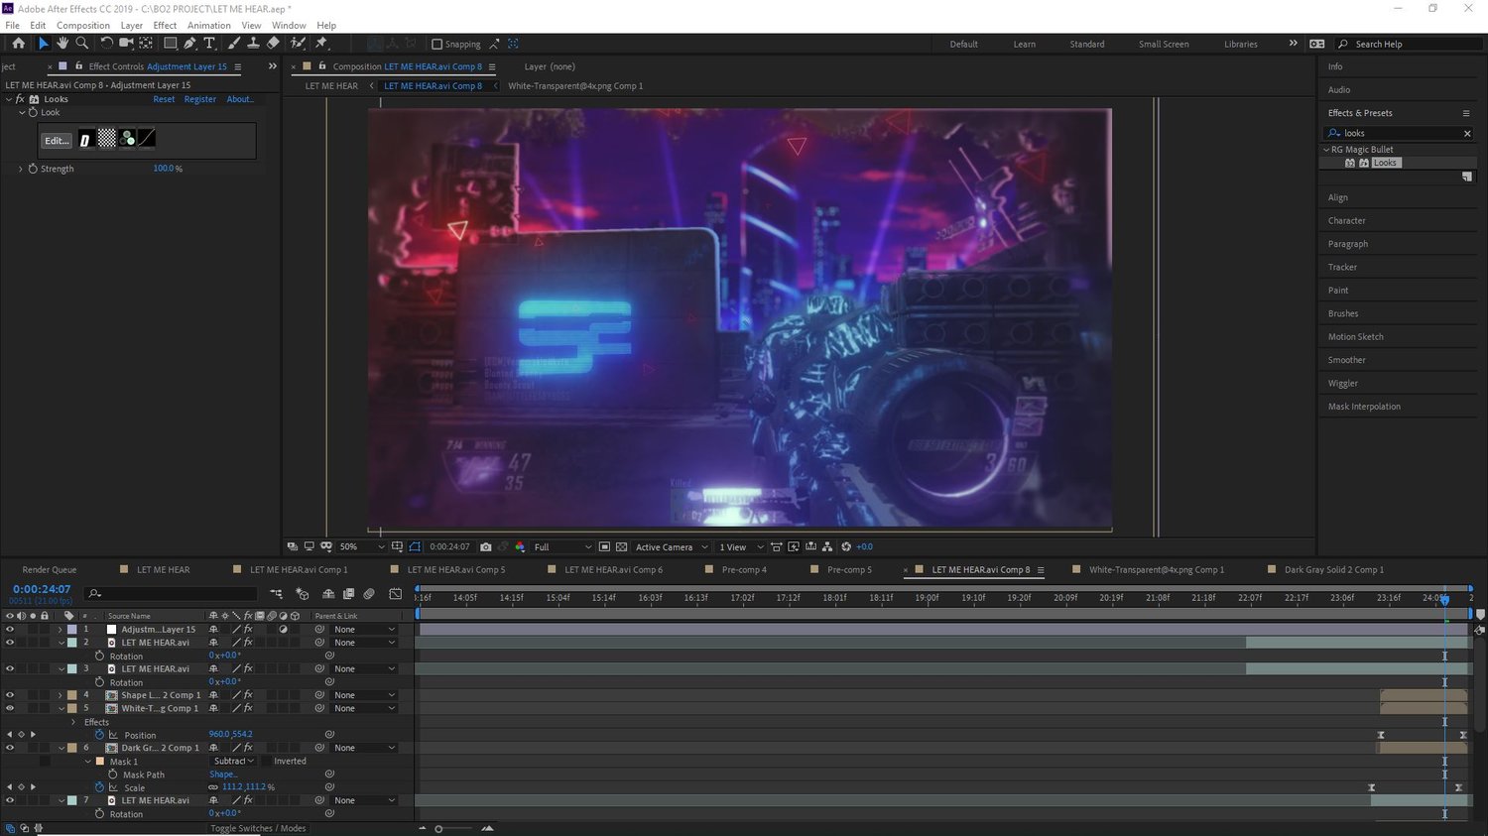Click Register link for Looks effect
The width and height of the screenshot is (1488, 836).
tap(200, 99)
